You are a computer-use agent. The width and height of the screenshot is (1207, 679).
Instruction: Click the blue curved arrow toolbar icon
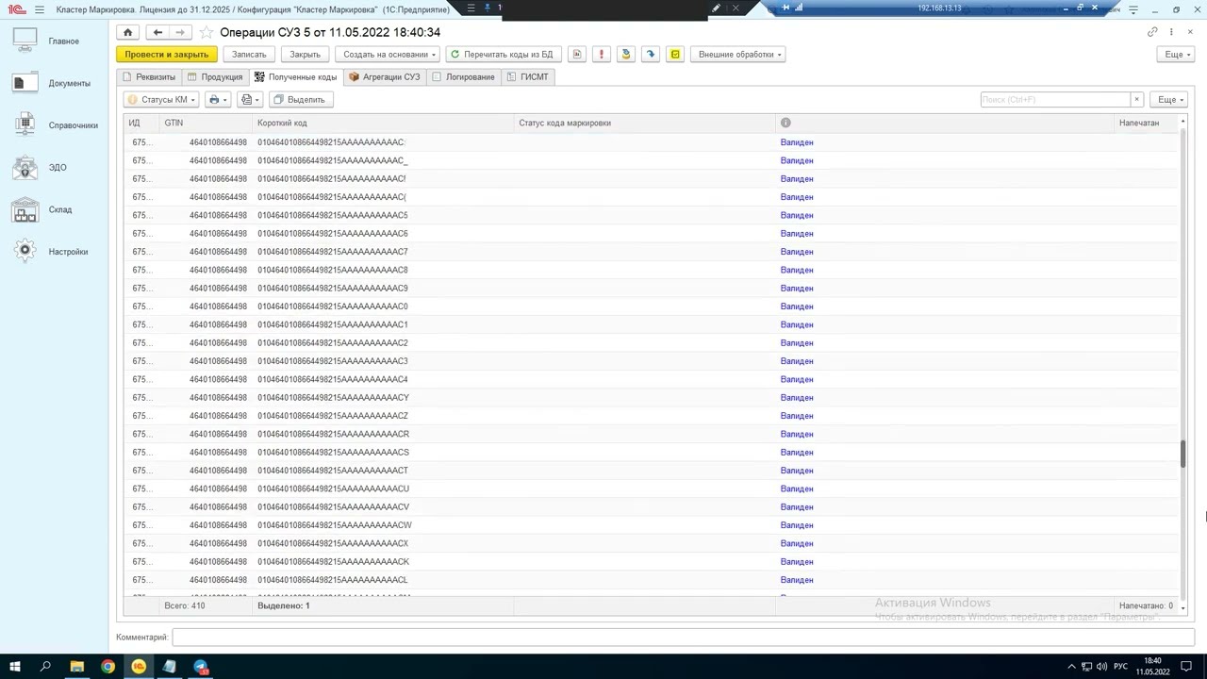click(x=651, y=55)
